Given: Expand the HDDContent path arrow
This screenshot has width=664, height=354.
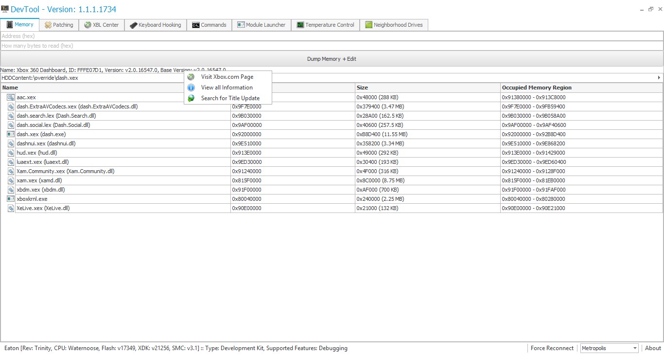Looking at the screenshot, I should (x=659, y=78).
